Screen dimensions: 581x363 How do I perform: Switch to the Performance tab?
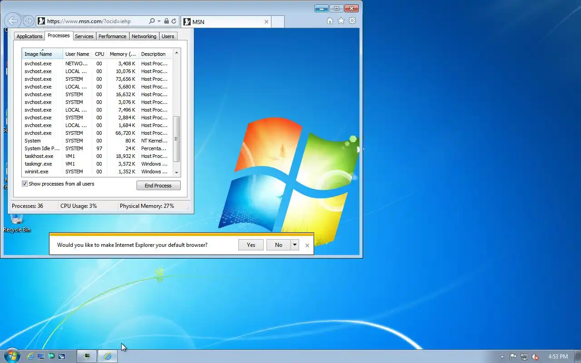(113, 36)
